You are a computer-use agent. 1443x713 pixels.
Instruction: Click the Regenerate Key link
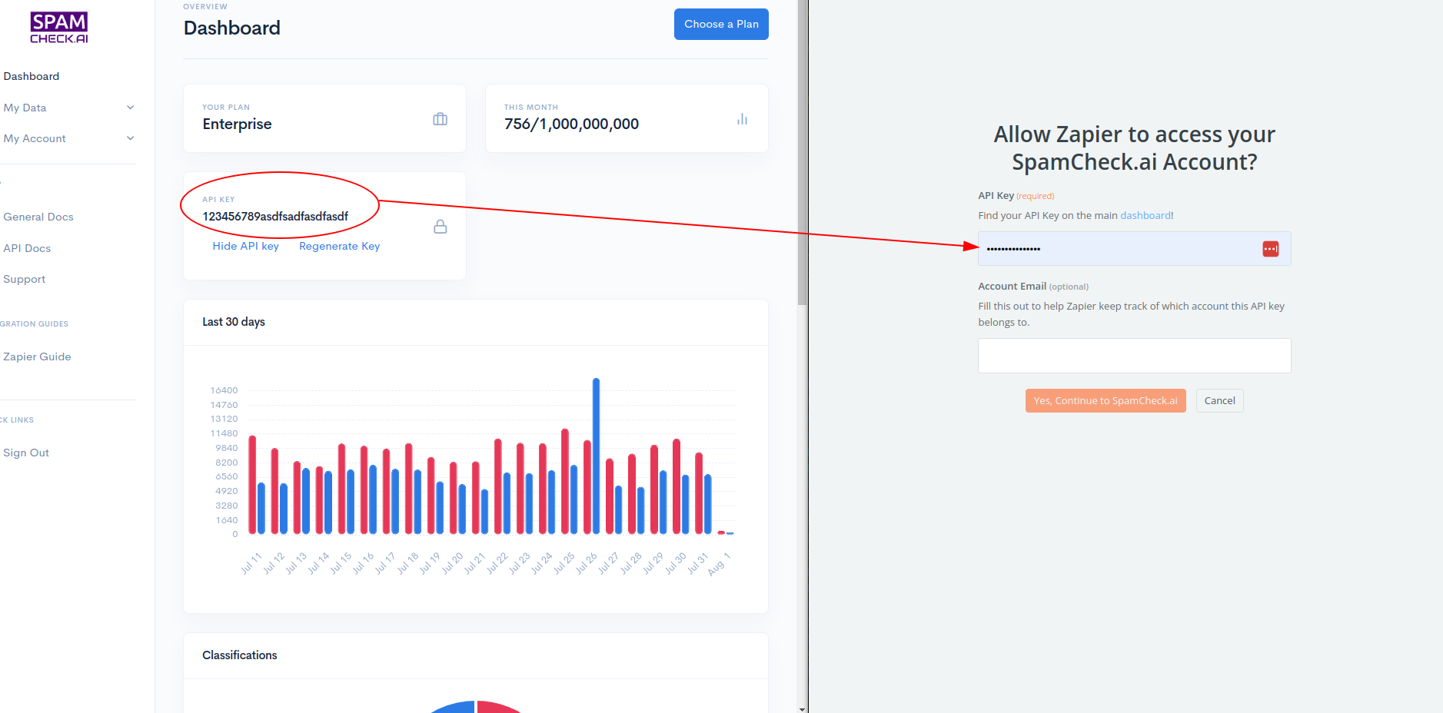[x=340, y=246]
